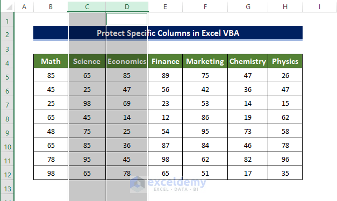Select the Chemistry header cell

coord(248,61)
